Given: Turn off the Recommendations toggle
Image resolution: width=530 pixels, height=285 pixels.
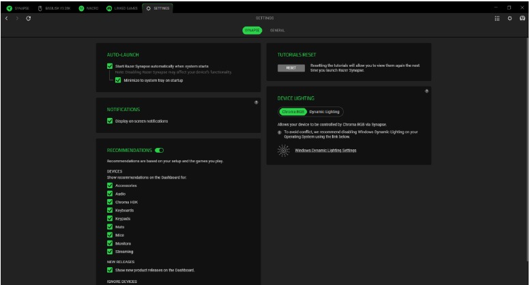Looking at the screenshot, I should click(x=159, y=150).
